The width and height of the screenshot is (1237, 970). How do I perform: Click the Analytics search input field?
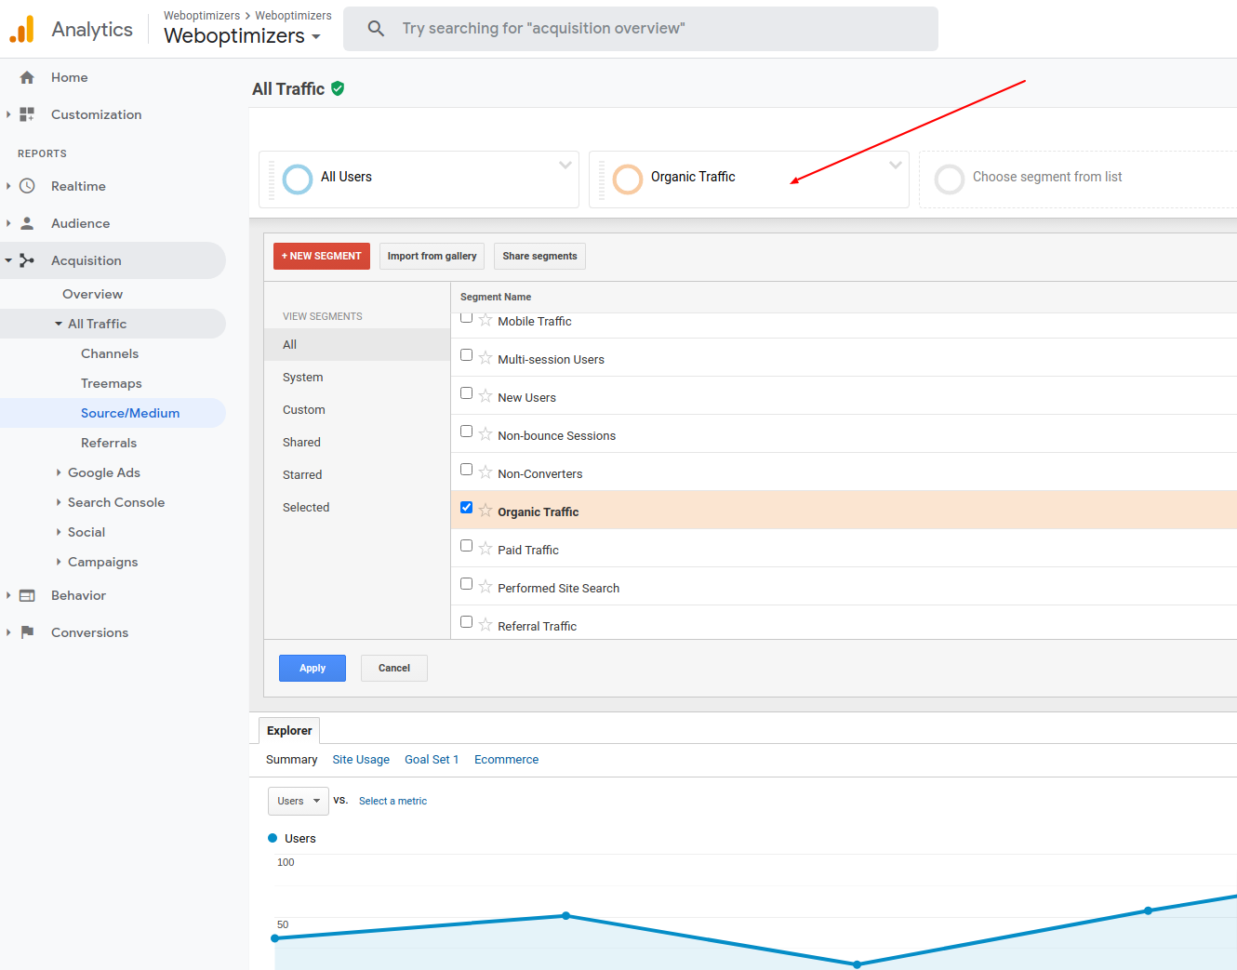pos(651,29)
